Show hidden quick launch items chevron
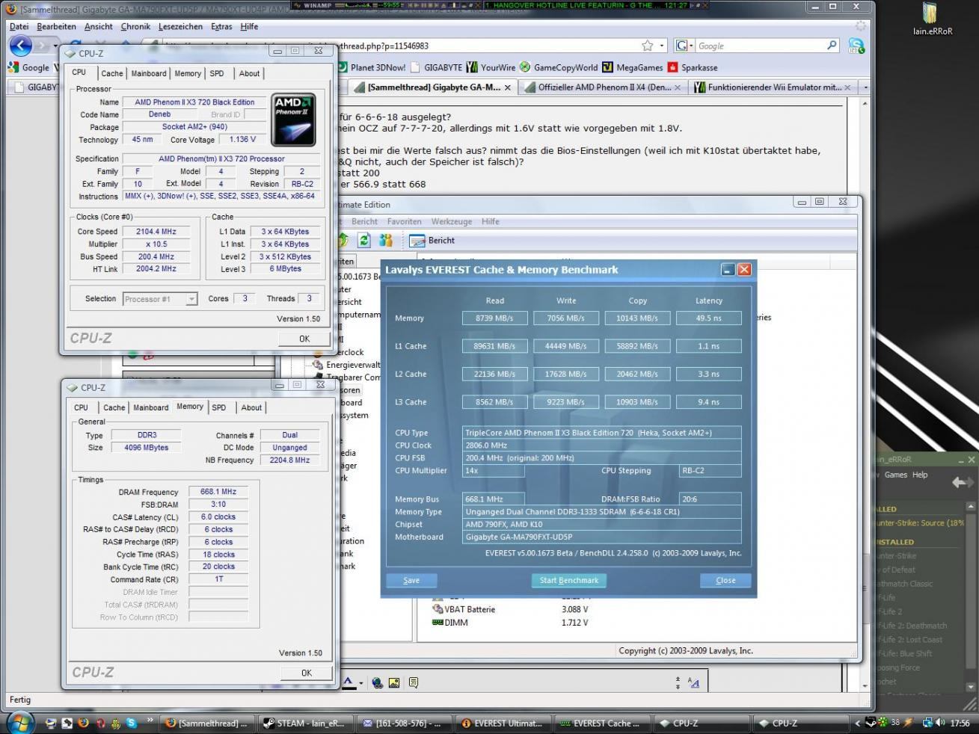 (150, 721)
